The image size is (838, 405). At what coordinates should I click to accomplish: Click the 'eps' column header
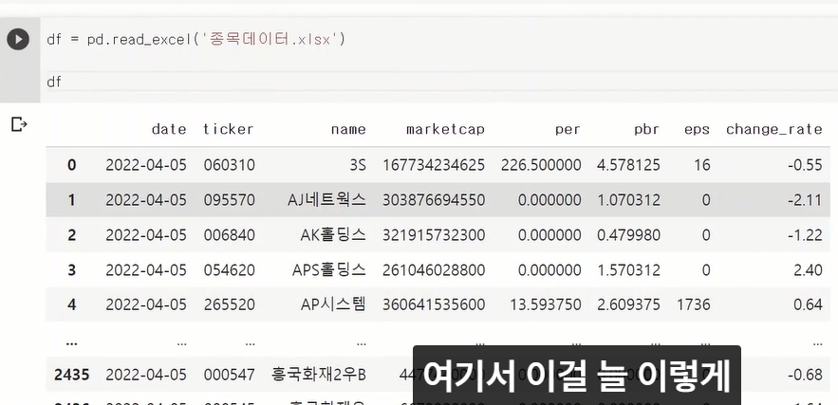697,129
